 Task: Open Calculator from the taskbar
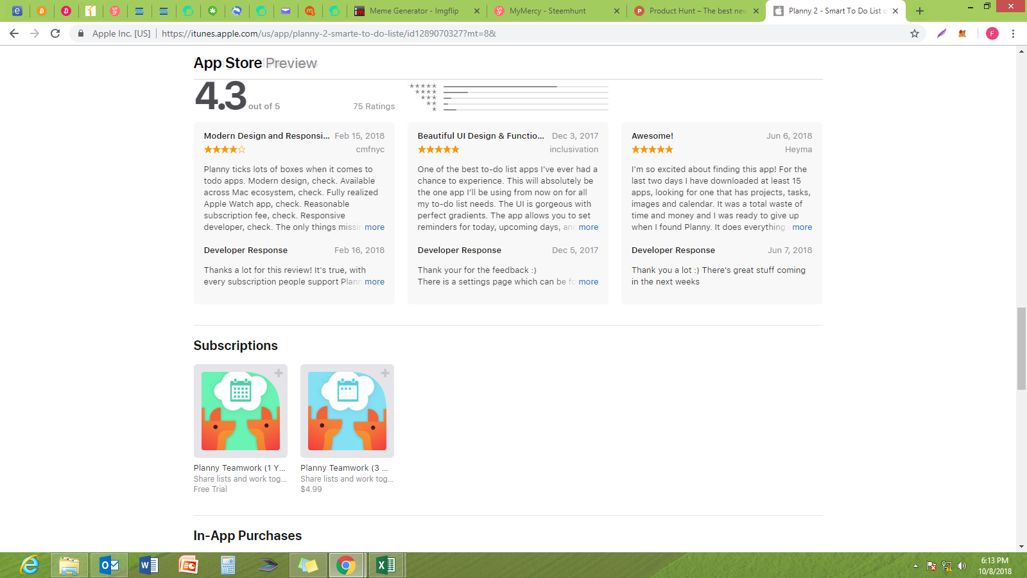point(229,565)
